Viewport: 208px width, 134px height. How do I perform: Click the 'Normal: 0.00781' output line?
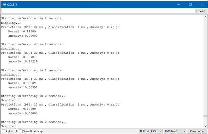coord(22,57)
